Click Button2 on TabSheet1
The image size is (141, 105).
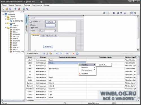(x=48, y=47)
